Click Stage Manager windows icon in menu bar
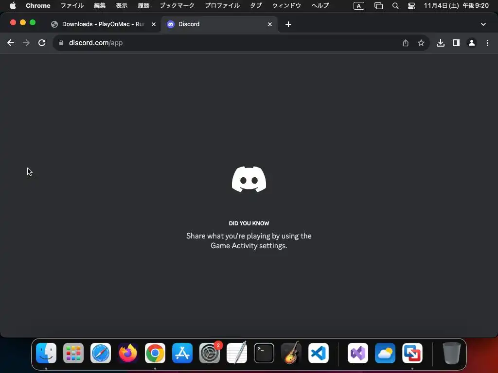Image resolution: width=498 pixels, height=373 pixels. click(378, 6)
